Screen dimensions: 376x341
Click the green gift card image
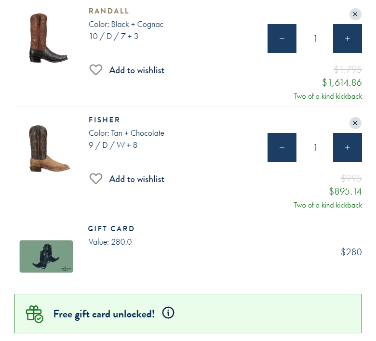point(46,256)
